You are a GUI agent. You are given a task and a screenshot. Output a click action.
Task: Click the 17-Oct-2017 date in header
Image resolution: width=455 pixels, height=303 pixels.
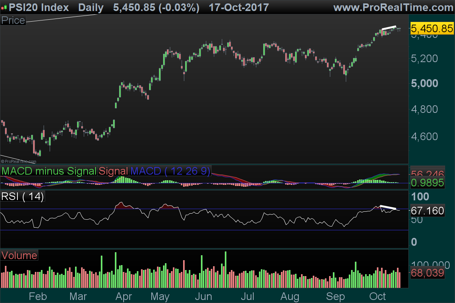(x=239, y=7)
